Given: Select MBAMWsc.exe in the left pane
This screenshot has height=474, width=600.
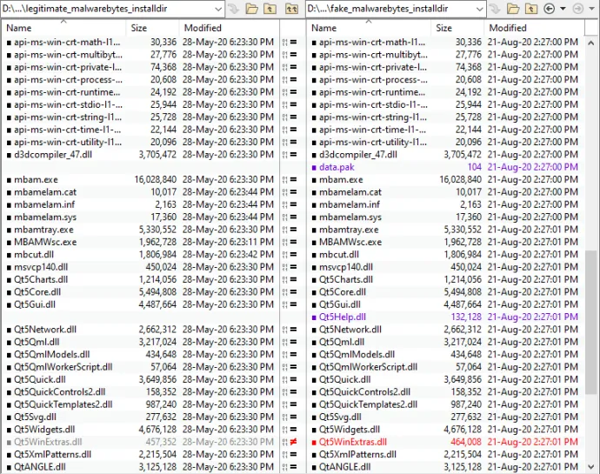Looking at the screenshot, I should pos(45,242).
